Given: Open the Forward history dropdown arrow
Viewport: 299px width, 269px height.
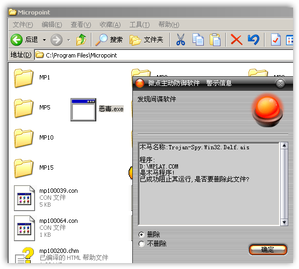Looking at the screenshot, I should [69, 40].
